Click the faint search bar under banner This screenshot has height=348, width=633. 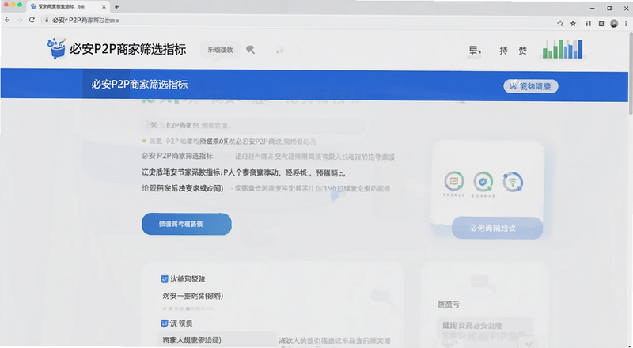[253, 126]
